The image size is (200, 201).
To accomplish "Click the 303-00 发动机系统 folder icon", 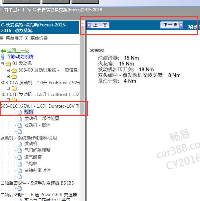I will click(14, 70).
